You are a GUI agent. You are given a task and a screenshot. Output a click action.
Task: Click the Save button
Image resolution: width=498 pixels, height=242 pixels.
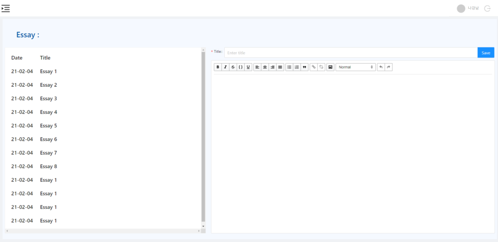[x=486, y=53]
